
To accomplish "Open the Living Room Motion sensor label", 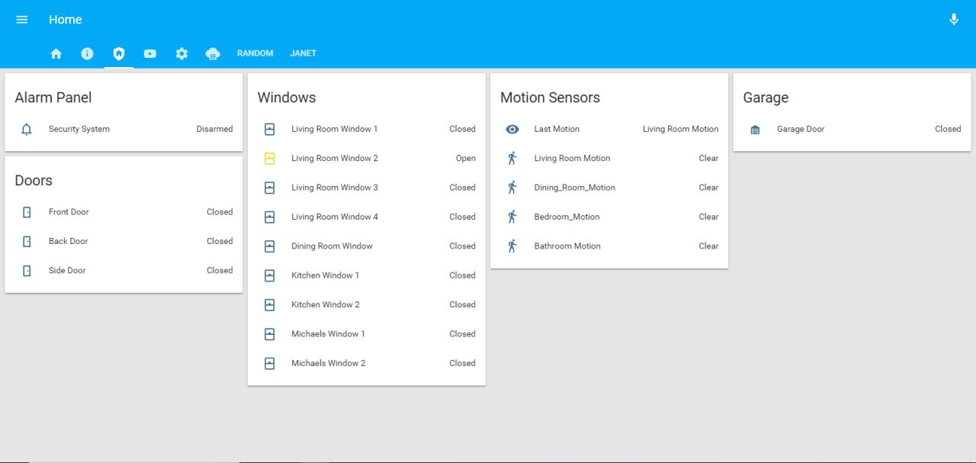I will 572,159.
